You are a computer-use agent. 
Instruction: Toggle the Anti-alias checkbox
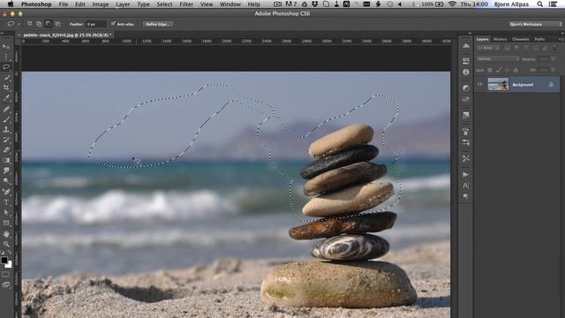[114, 24]
